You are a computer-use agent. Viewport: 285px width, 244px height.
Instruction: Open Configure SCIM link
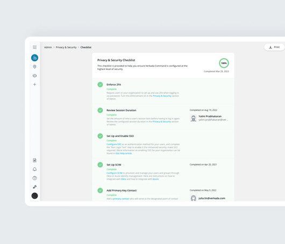click(x=115, y=173)
